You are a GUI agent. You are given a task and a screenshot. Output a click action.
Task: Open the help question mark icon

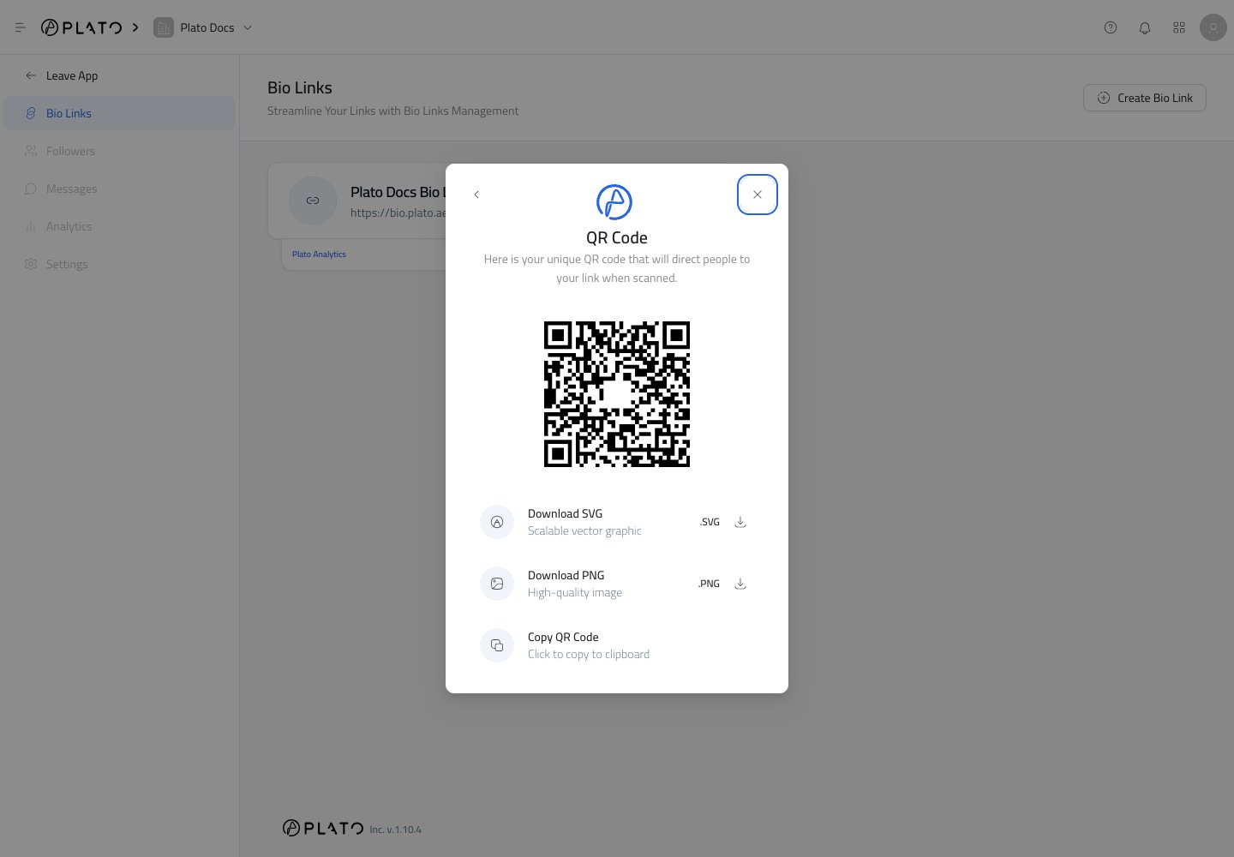coord(1111,27)
